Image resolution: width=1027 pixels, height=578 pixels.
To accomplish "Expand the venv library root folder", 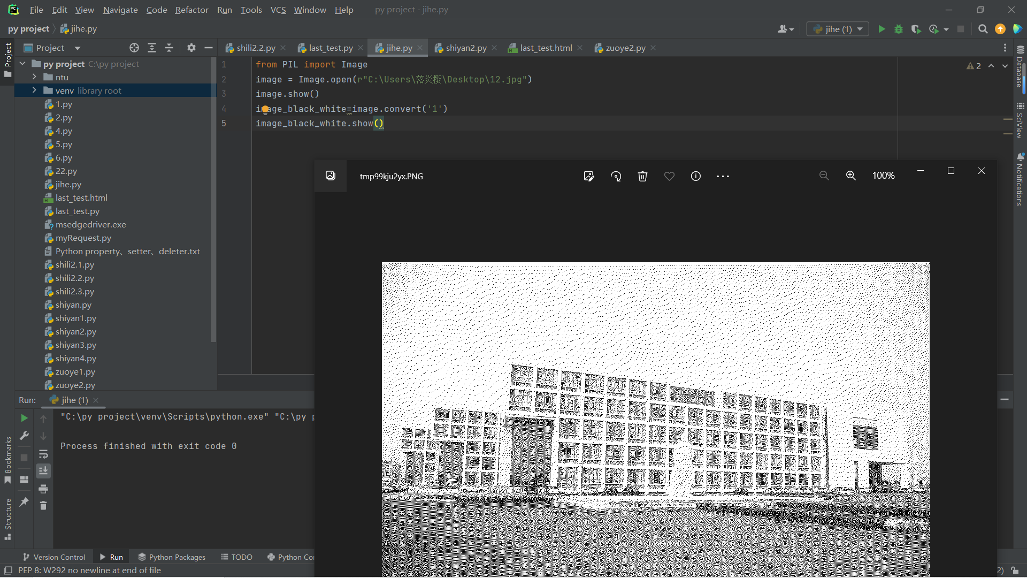I will point(34,90).
